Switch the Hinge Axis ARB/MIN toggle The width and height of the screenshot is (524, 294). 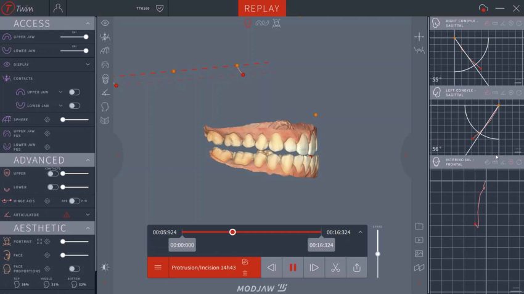click(x=75, y=201)
